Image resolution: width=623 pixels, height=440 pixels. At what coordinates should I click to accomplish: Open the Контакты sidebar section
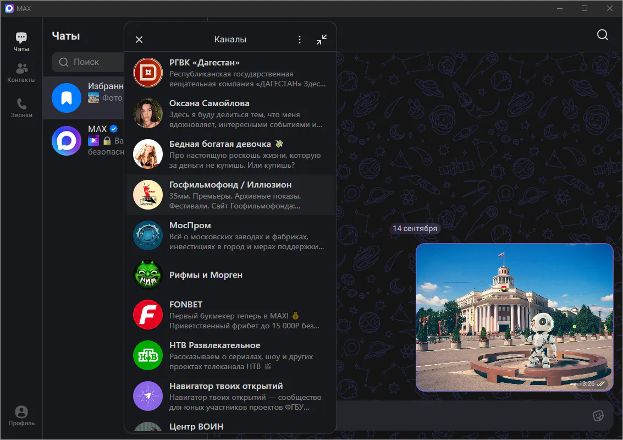coord(21,73)
